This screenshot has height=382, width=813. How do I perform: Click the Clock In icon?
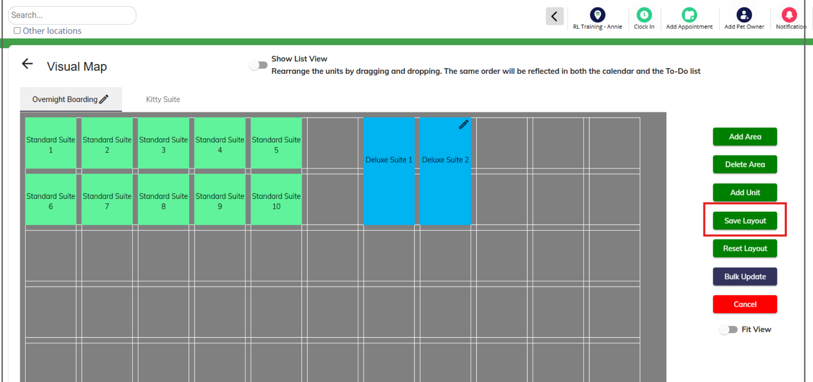[644, 15]
